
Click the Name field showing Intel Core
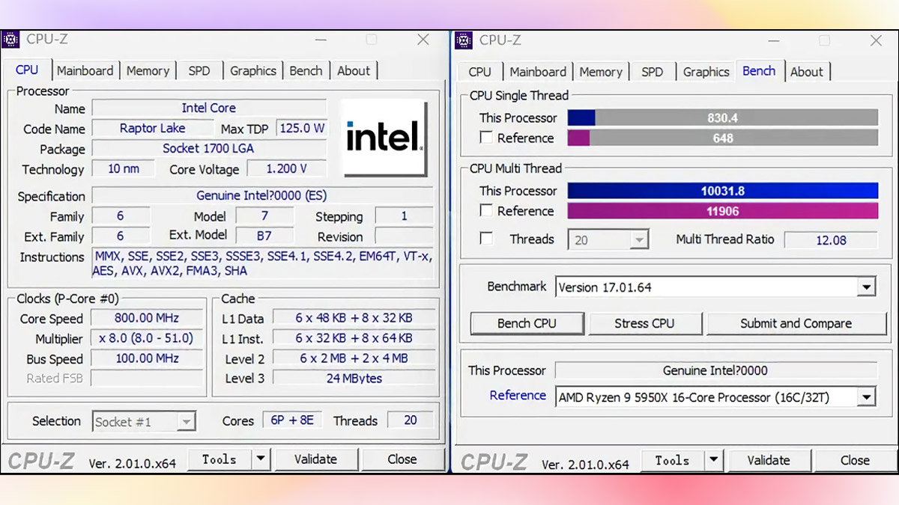pos(209,108)
